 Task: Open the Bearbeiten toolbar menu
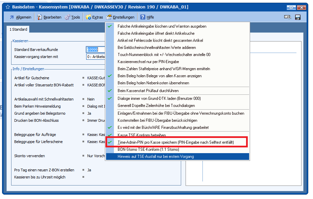click(49, 17)
